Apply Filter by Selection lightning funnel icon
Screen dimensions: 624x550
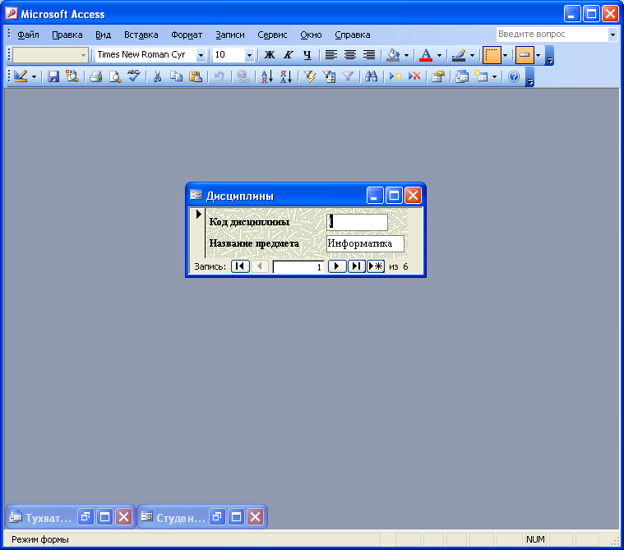click(309, 76)
